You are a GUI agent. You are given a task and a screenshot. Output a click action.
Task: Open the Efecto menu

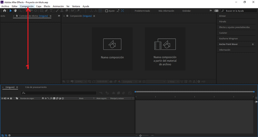(47, 6)
